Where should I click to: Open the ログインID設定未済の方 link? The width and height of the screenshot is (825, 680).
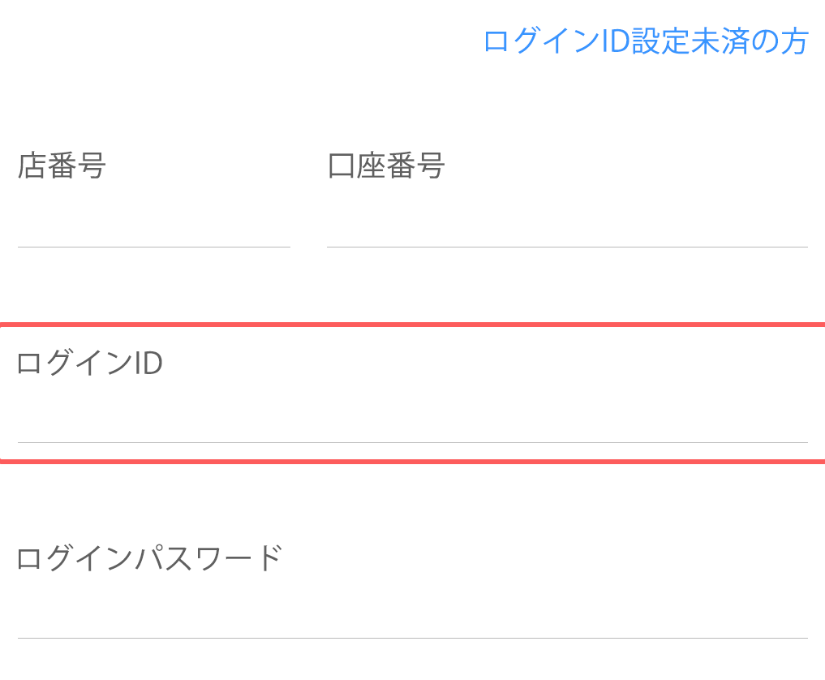pos(646,41)
